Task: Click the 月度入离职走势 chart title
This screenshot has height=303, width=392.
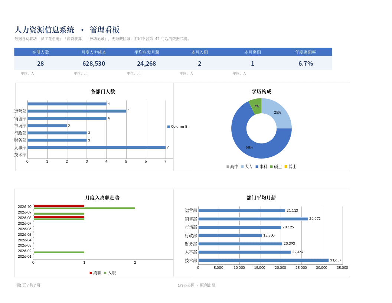Action: point(102,198)
